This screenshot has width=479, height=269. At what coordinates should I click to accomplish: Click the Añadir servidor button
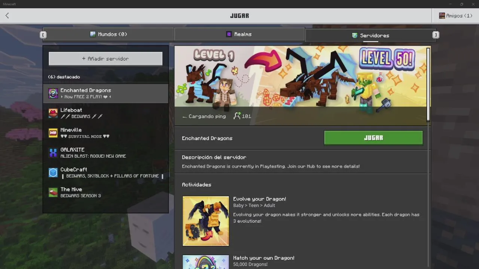point(106,59)
